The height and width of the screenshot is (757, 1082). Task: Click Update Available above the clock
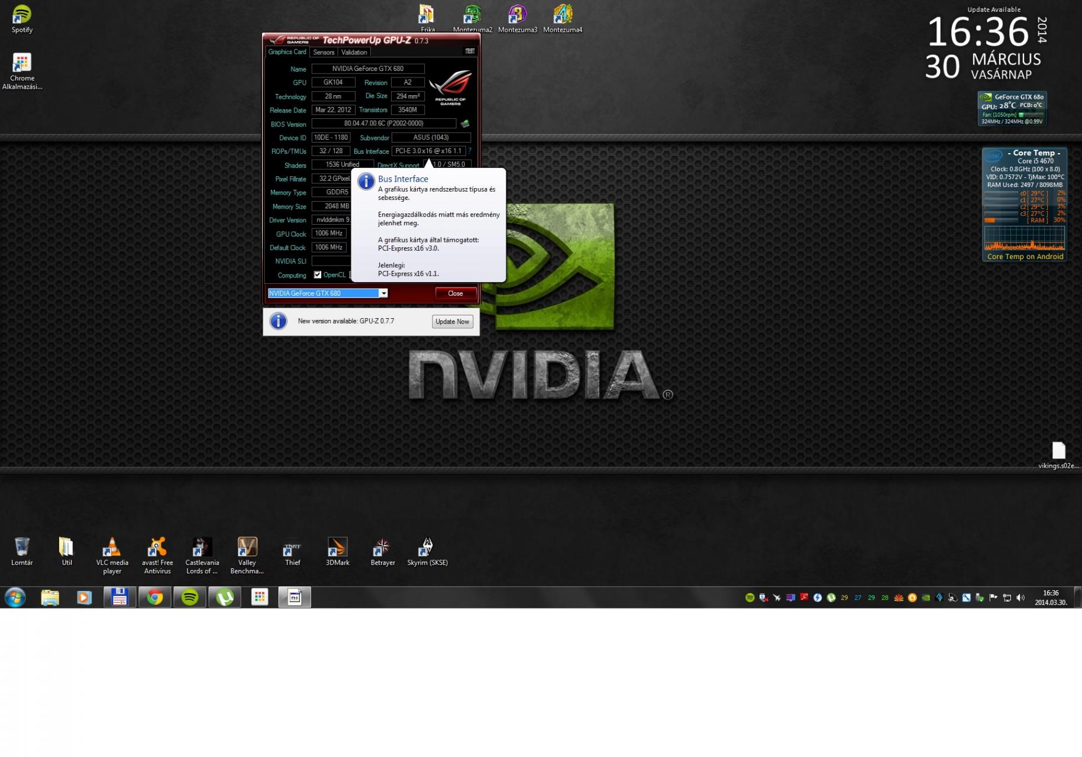pos(994,9)
